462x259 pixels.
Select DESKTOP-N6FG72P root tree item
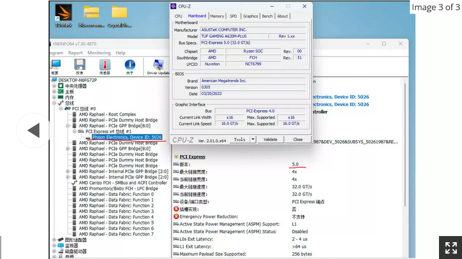tap(77, 80)
